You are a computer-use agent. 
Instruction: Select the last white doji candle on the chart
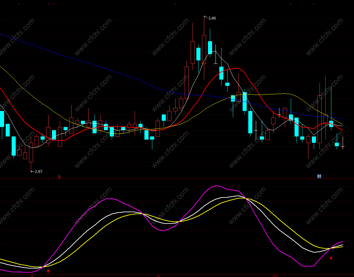pyautogui.click(x=343, y=147)
